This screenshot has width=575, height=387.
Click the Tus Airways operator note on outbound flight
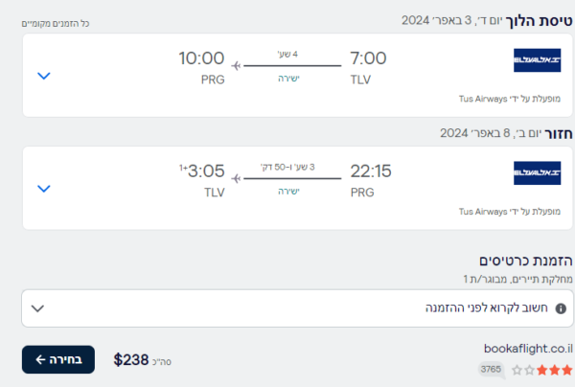[x=510, y=99]
